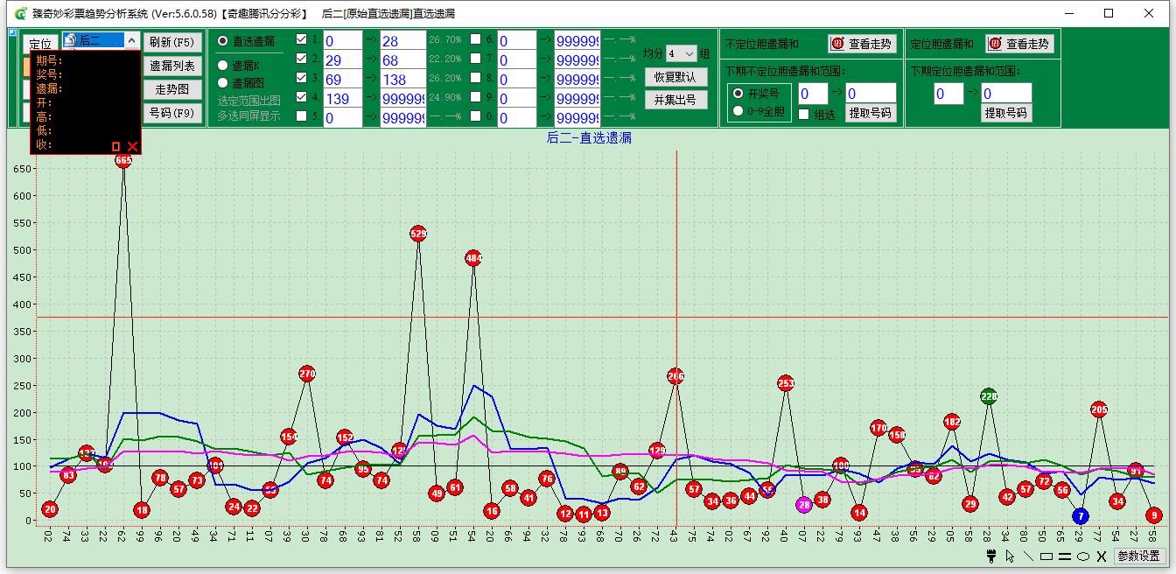The height and width of the screenshot is (574, 1176).
Task: Pick the rectangle drawing tool
Action: [x=1046, y=556]
